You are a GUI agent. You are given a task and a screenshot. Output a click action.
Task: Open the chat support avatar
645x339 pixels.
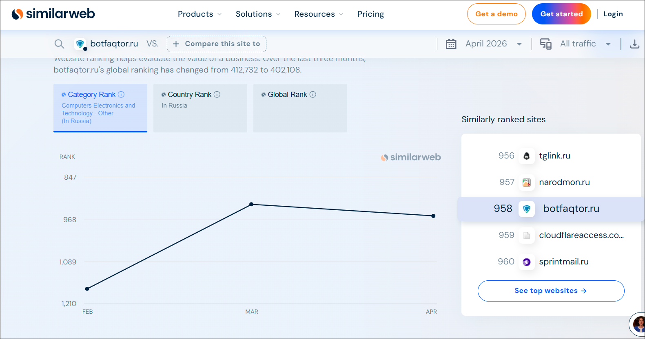click(638, 325)
